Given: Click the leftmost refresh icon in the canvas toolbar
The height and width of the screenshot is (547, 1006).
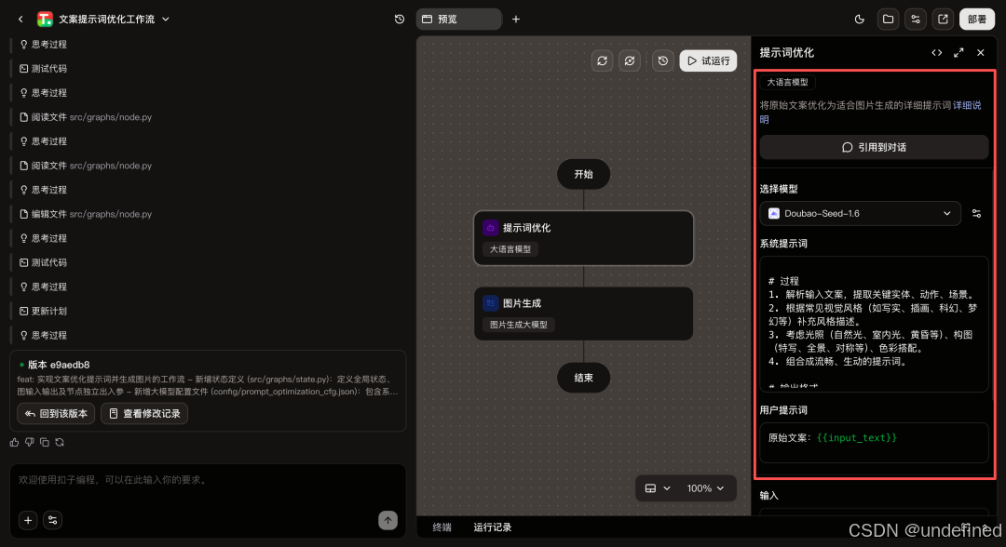Looking at the screenshot, I should 602,60.
